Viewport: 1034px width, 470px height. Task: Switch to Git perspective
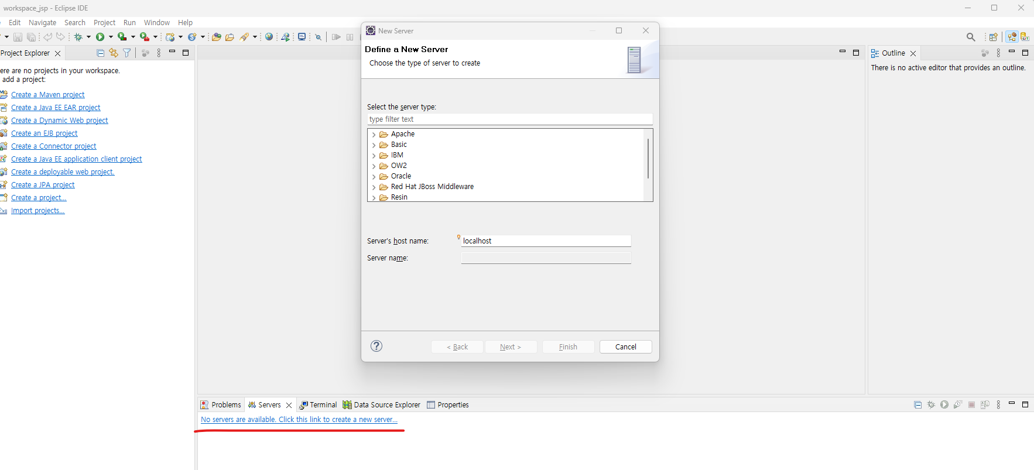click(x=1025, y=37)
